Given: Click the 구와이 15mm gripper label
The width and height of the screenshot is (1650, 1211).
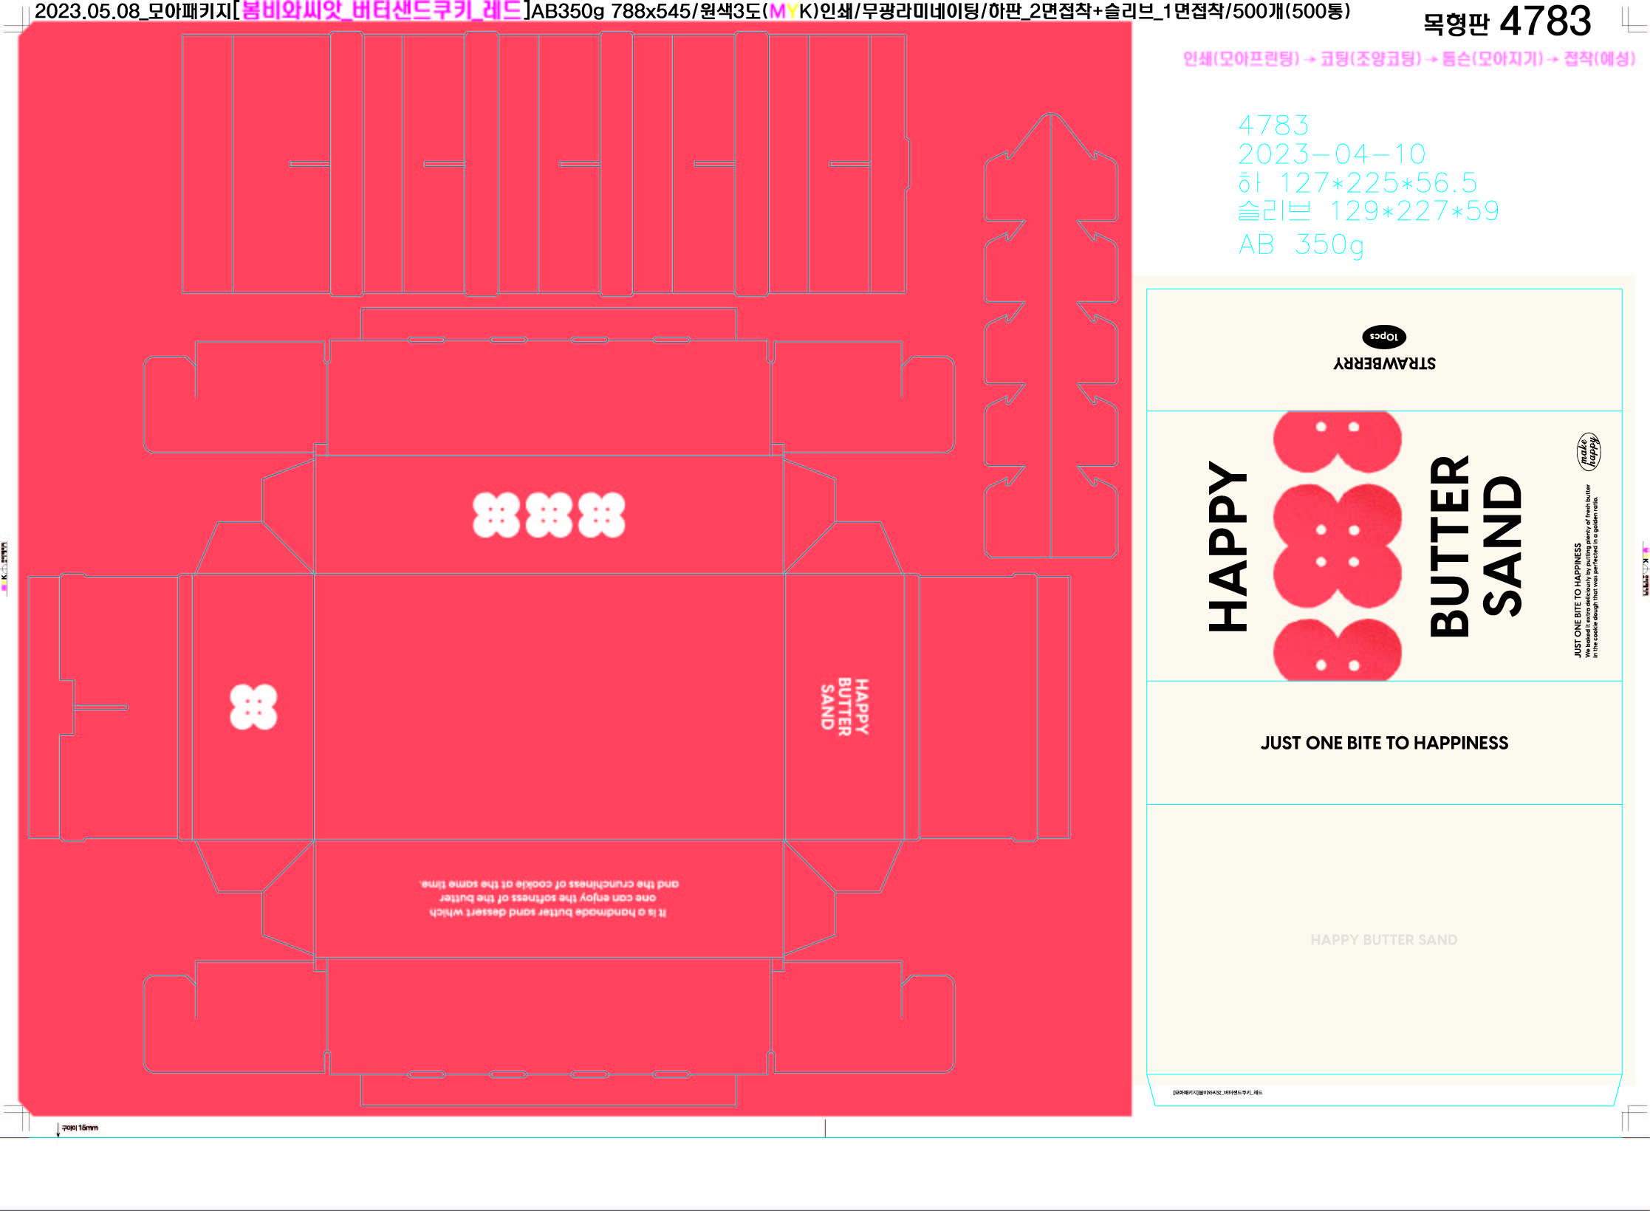Looking at the screenshot, I should [x=79, y=1128].
